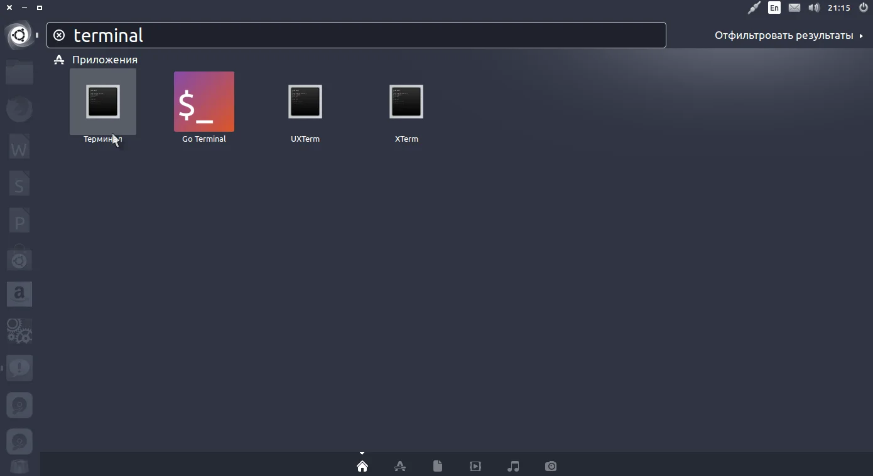Viewport: 873px width, 476px height.
Task: Open the "S" spreadsheet launcher icon
Action: pos(19,184)
